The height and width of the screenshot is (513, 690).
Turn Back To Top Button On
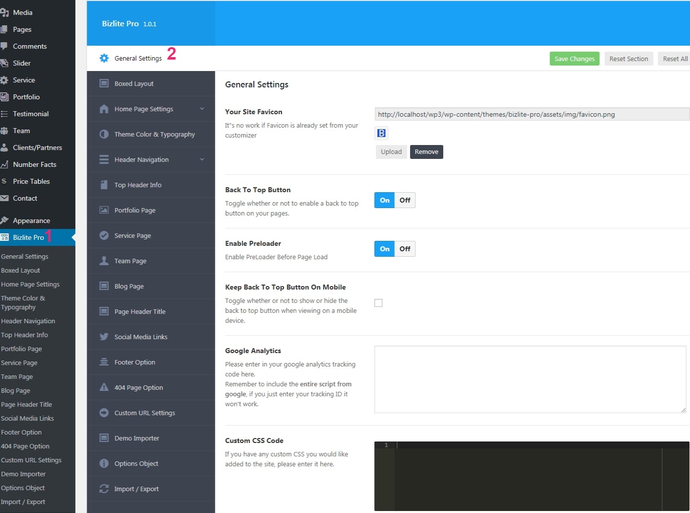(x=385, y=200)
